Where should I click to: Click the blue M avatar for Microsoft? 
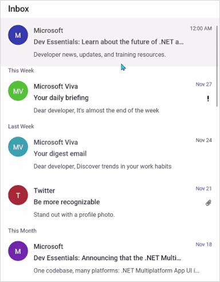(x=18, y=35)
